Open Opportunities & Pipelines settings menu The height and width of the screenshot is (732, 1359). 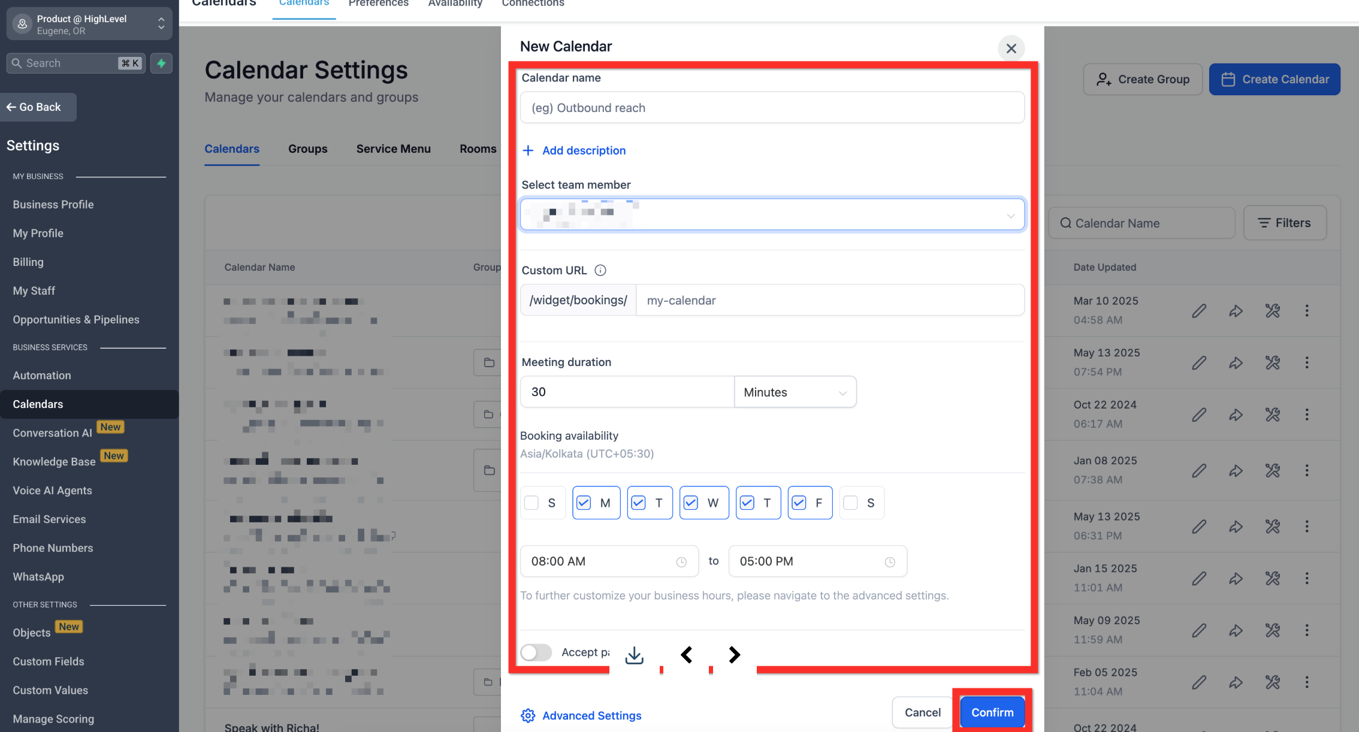point(76,319)
